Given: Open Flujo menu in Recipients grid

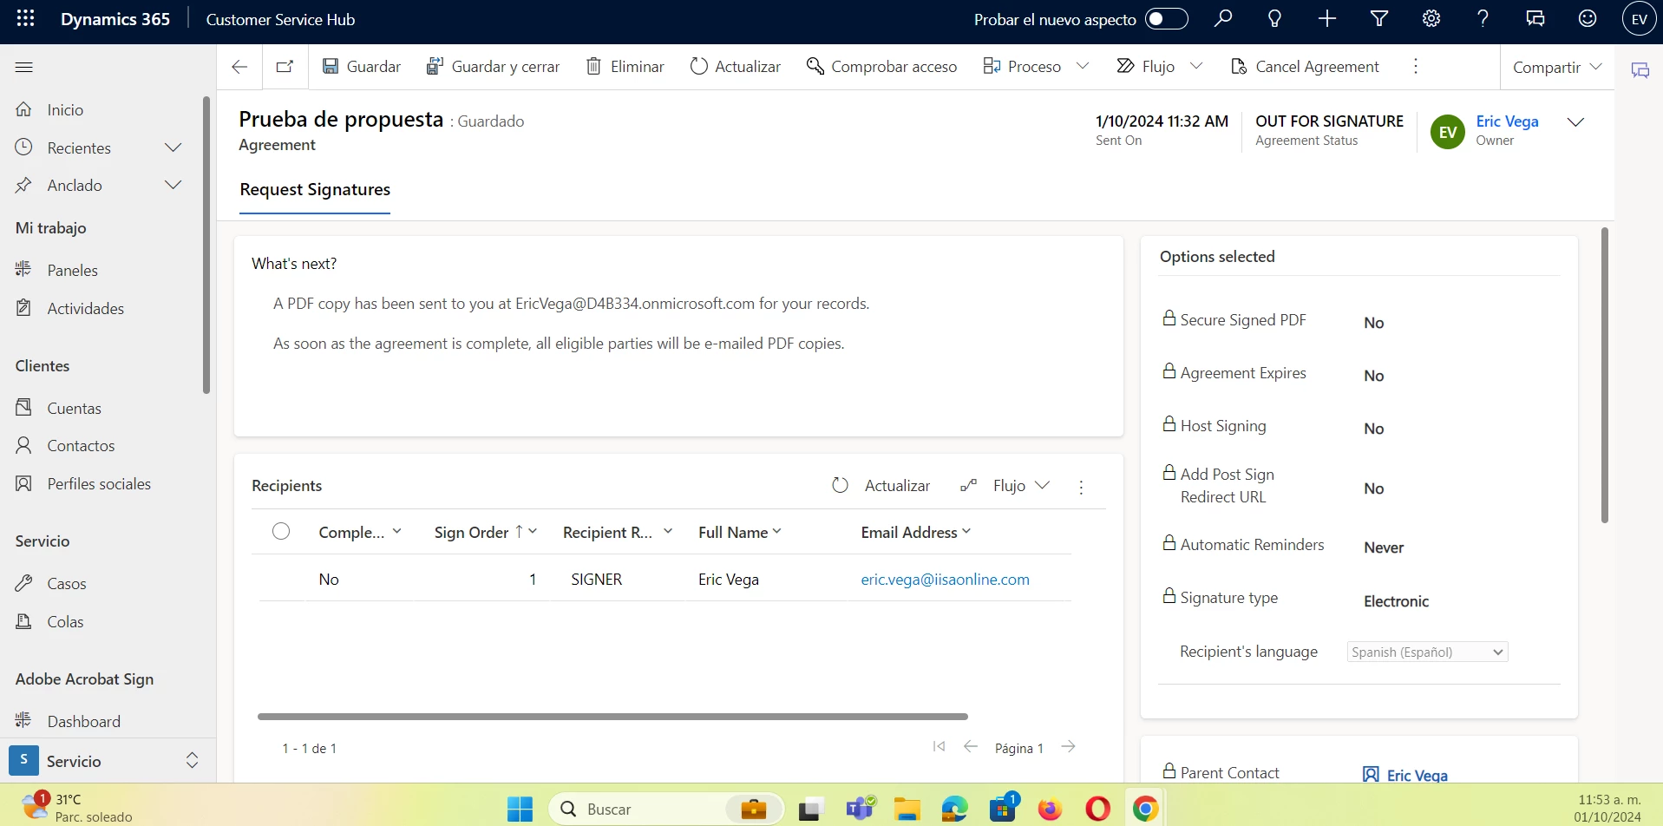Looking at the screenshot, I should pyautogui.click(x=1005, y=486).
